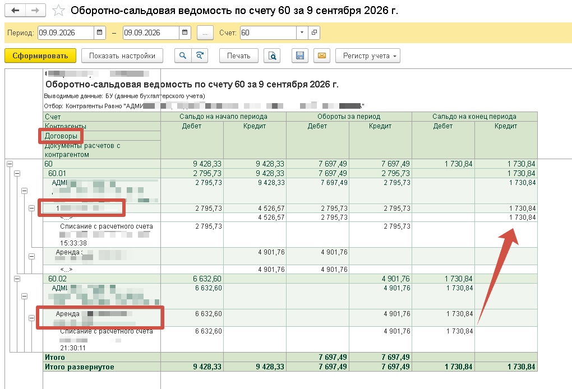Viewport: 572px width, 389px height.
Task: Collapse the 60.01 subaccount group
Action: pos(17,174)
